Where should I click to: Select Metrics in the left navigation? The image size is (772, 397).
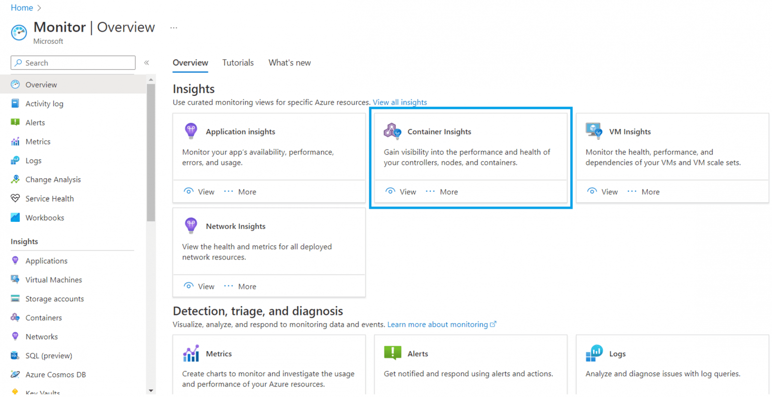pyautogui.click(x=37, y=142)
